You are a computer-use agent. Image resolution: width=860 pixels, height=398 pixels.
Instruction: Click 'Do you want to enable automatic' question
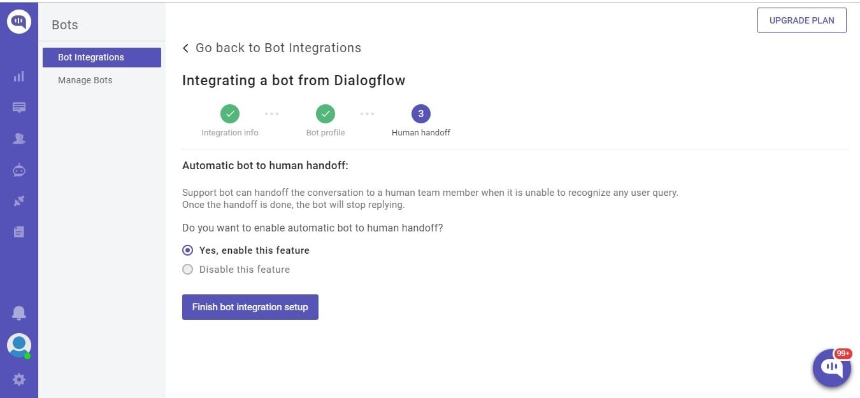pos(312,228)
